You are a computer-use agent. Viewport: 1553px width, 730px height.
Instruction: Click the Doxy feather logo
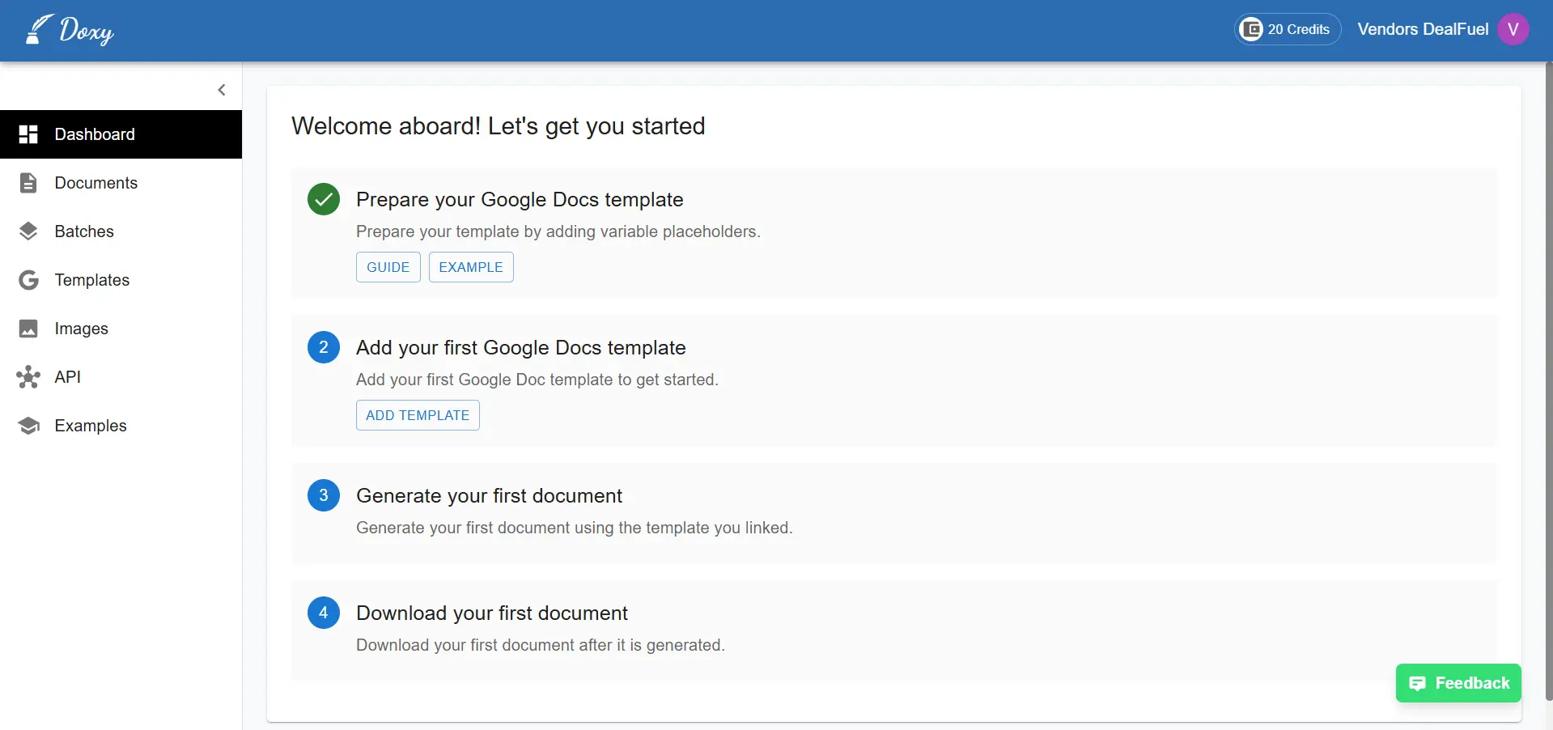point(37,29)
